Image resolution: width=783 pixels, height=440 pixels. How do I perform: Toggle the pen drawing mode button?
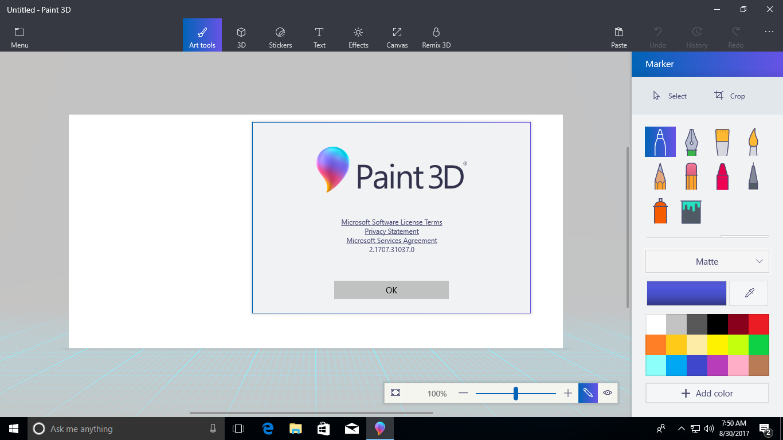click(x=588, y=393)
